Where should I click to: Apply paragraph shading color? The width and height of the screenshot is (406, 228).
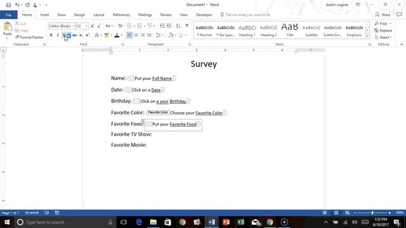click(171, 35)
